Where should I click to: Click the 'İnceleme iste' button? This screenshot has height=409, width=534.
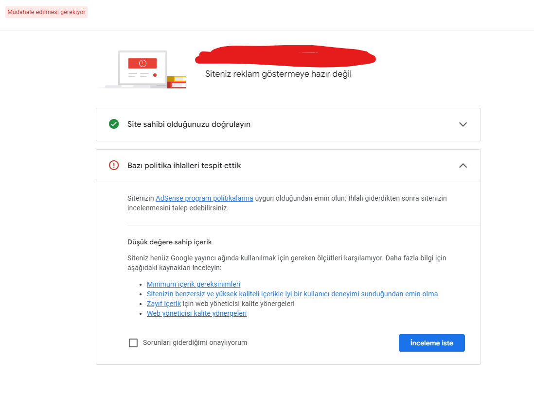click(x=431, y=343)
